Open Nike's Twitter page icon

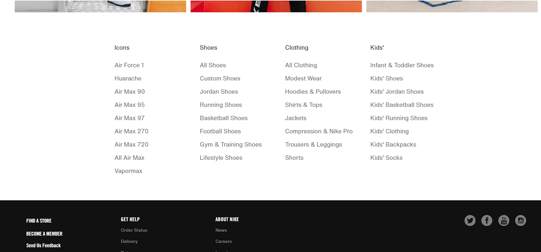click(x=470, y=221)
